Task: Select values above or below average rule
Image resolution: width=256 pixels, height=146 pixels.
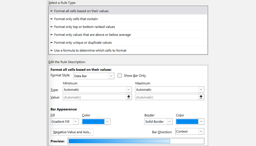Action: pos(92,35)
